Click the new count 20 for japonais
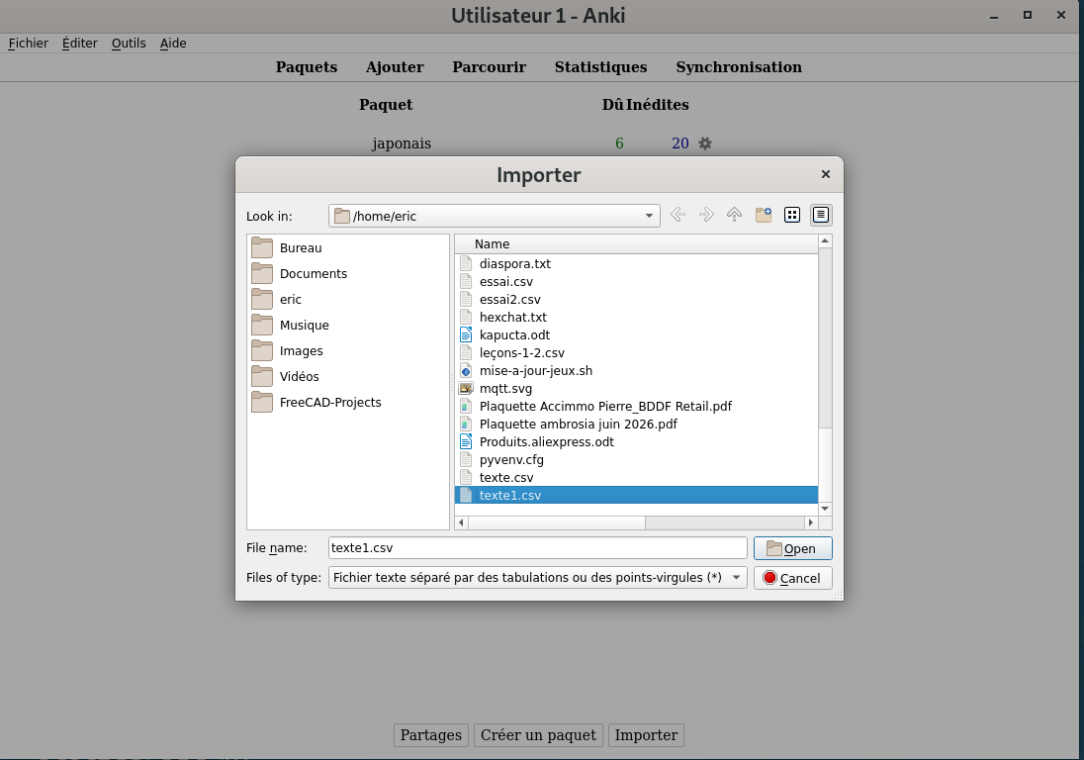 [x=680, y=143]
